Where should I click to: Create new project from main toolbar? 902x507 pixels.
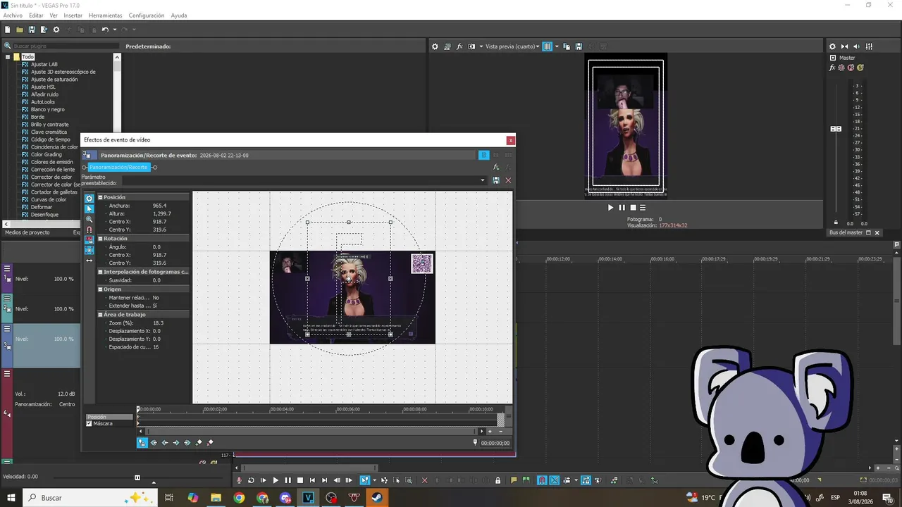[8, 30]
